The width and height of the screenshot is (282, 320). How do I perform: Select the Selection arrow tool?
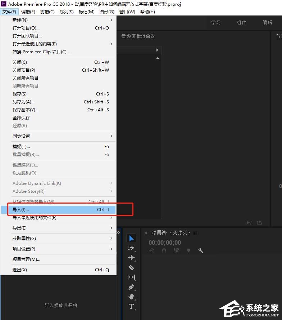(x=131, y=239)
